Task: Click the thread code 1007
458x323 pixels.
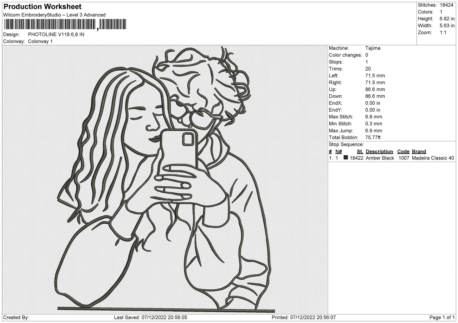Action: [x=404, y=158]
